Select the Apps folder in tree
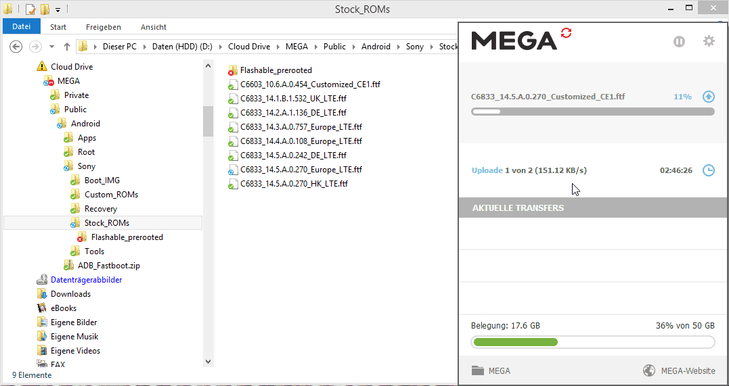 (x=87, y=137)
